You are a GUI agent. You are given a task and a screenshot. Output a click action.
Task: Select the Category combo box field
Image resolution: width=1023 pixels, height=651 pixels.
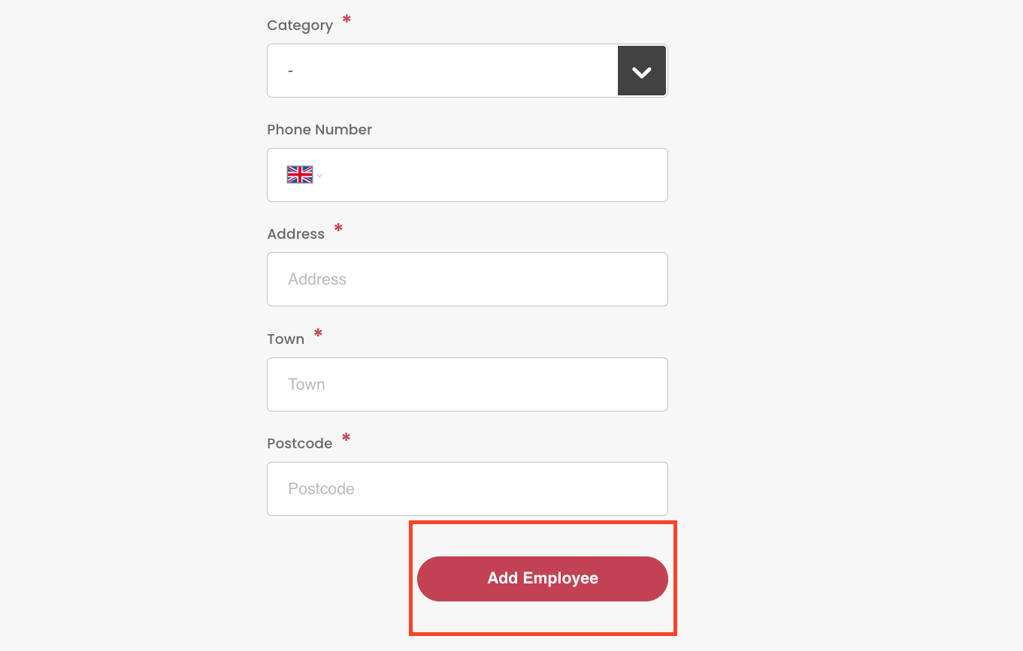click(x=468, y=71)
